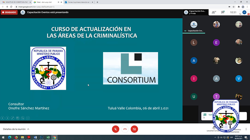Click the Chrome forward arrow
Screen dimensions: 250x140
[x=7, y=7]
